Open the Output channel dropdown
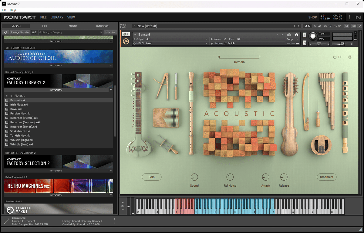 coord(207,39)
